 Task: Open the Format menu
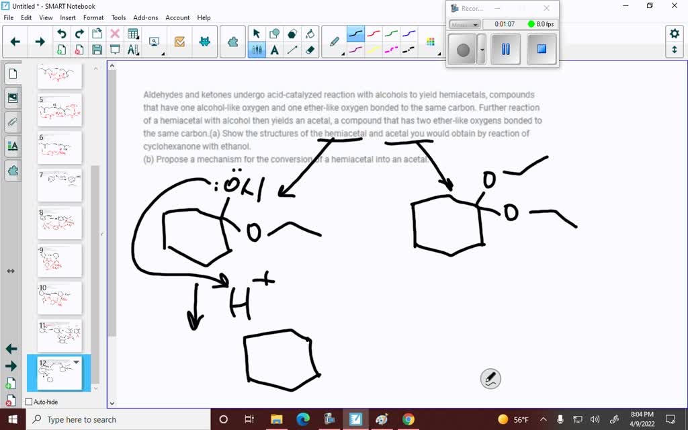pos(93,17)
